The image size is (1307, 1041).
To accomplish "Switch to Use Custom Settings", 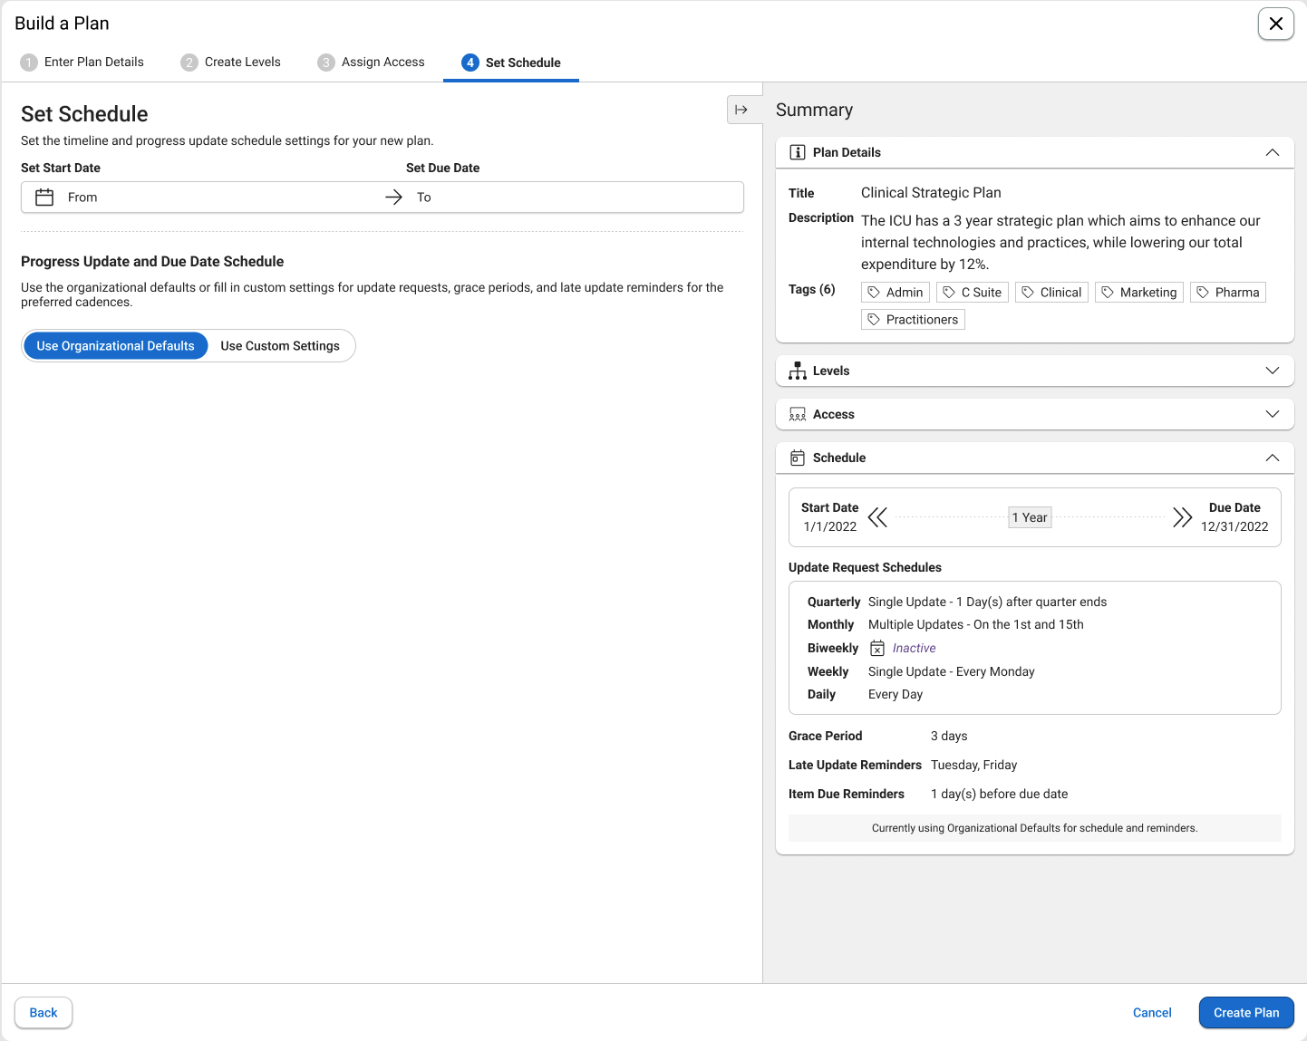I will click(280, 346).
